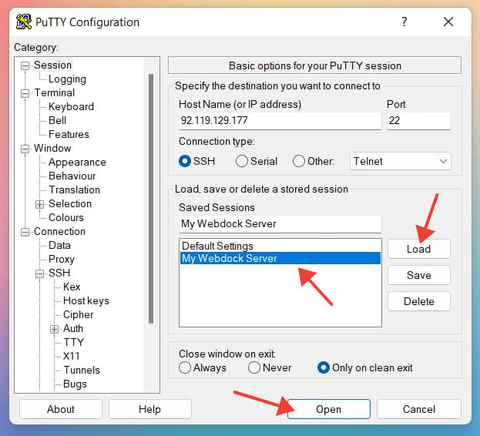Screen dimensions: 480x436
Task: Expand the Selection tree node
Action: (x=40, y=204)
